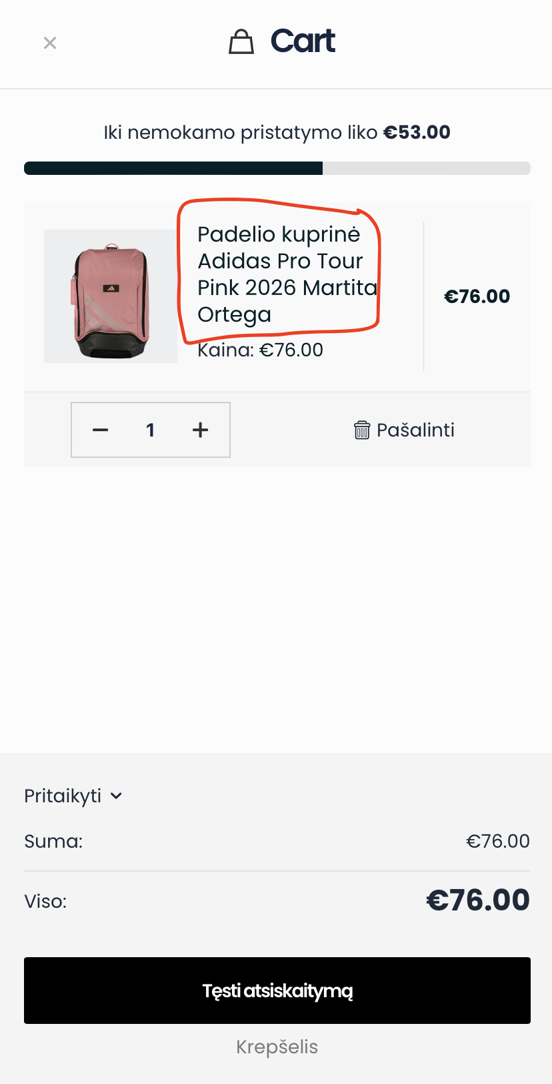The height and width of the screenshot is (1084, 552).
Task: Click the remaining €53.00 free shipping text
Action: point(417,132)
